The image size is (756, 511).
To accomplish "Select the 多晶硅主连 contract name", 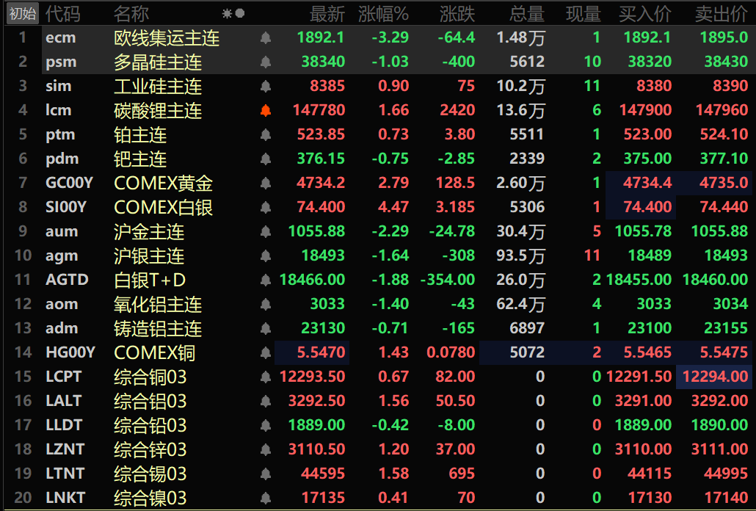I will click(158, 62).
